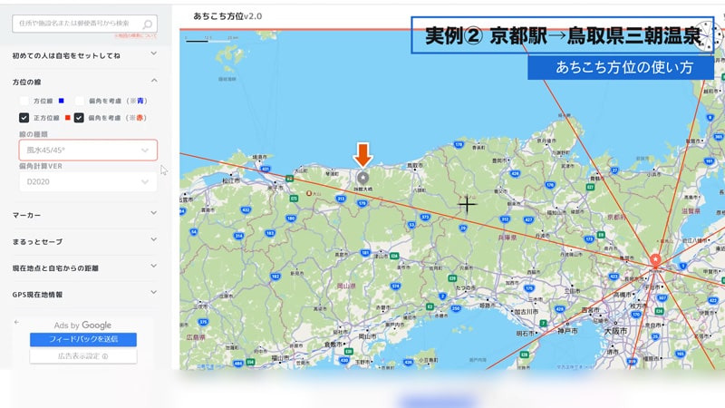Uncheck the 正方位線 checkbox
The width and height of the screenshot is (725, 408).
click(x=24, y=118)
